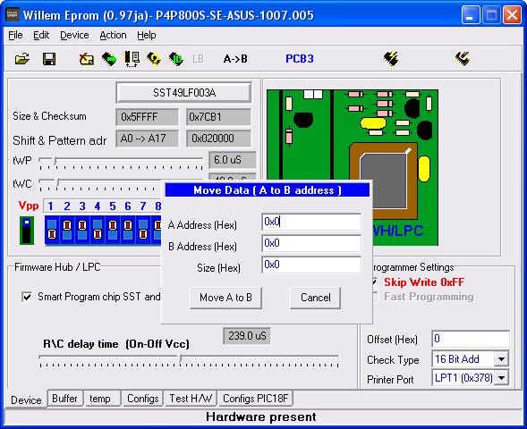Click the A->B toolbar button

tap(235, 59)
